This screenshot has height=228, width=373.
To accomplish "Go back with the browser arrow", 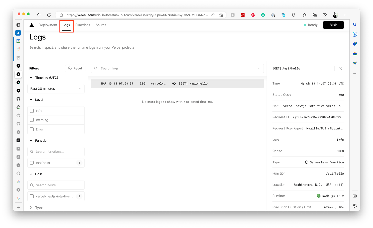I will point(39,15).
